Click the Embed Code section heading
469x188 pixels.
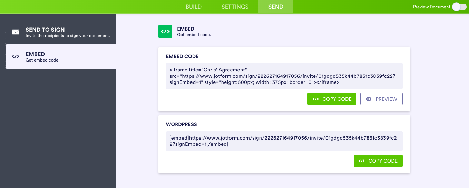coord(182,56)
